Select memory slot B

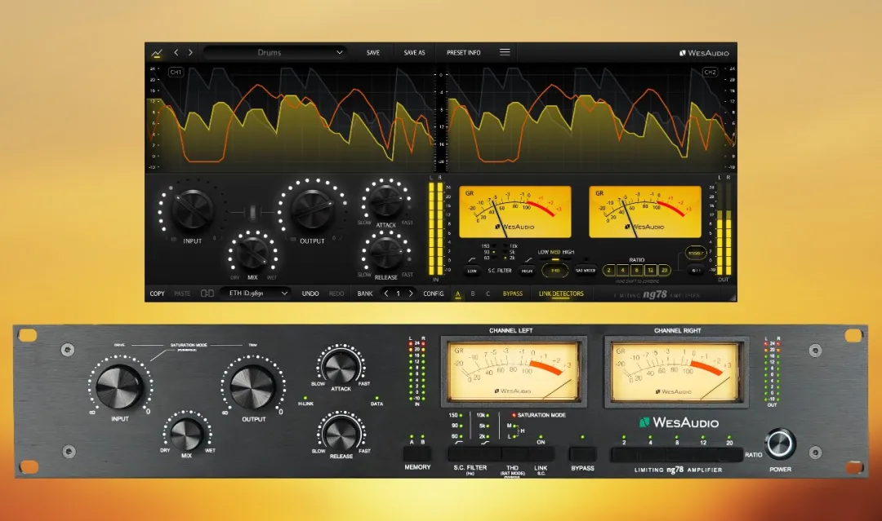(473, 294)
